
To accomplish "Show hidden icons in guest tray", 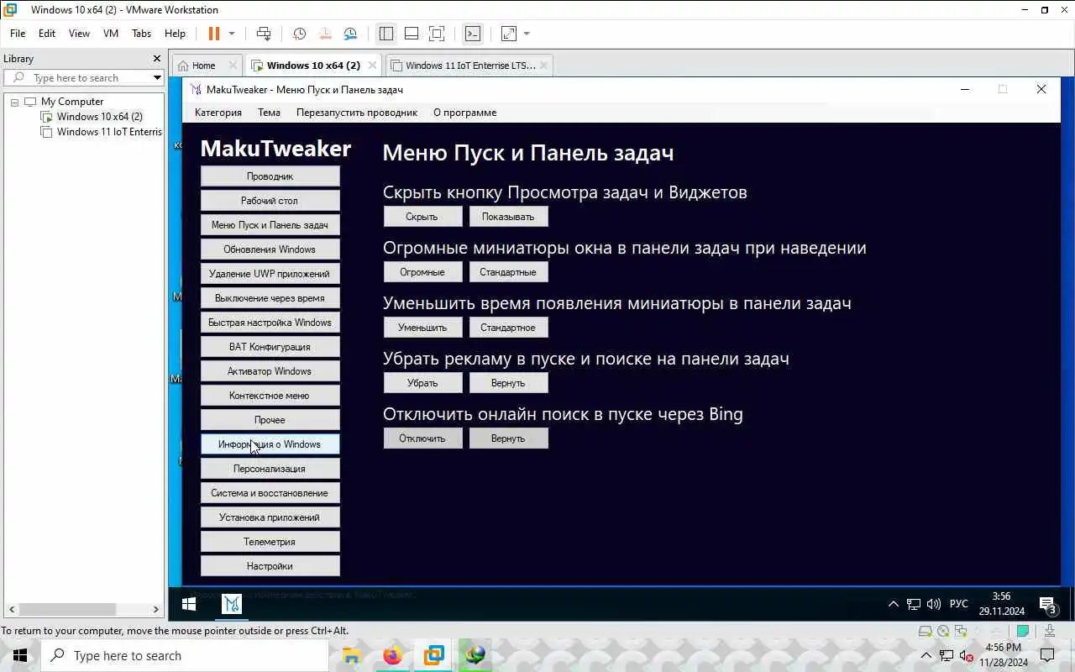I will click(x=894, y=604).
